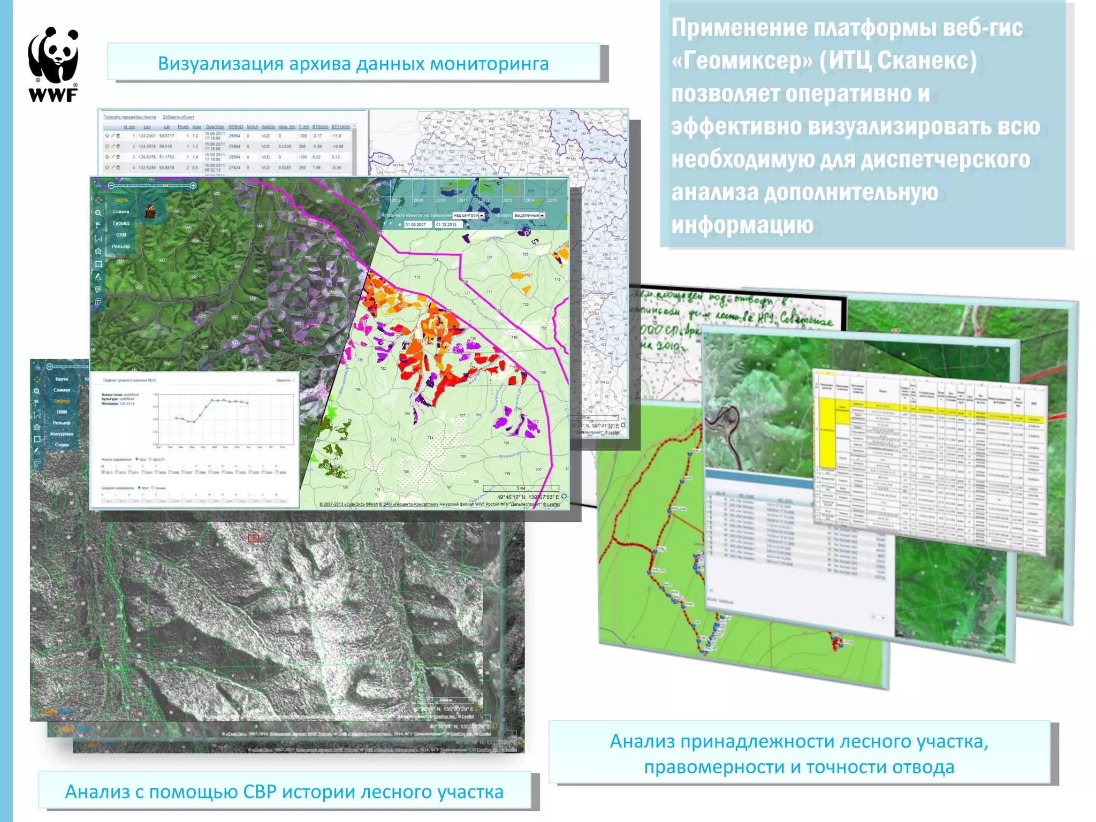Select the flag marker tool
Viewport: 1096px width, 822px height.
pyautogui.click(x=98, y=225)
